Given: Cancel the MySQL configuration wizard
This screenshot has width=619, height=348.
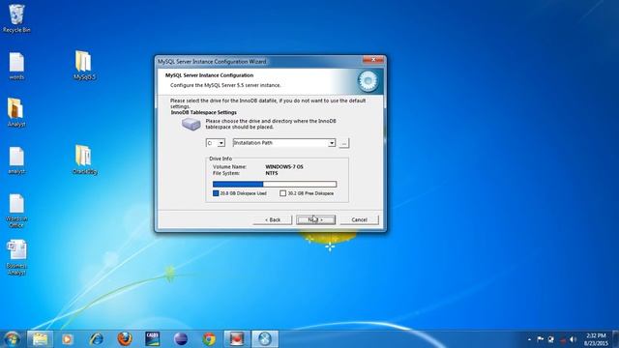Looking at the screenshot, I should [359, 219].
